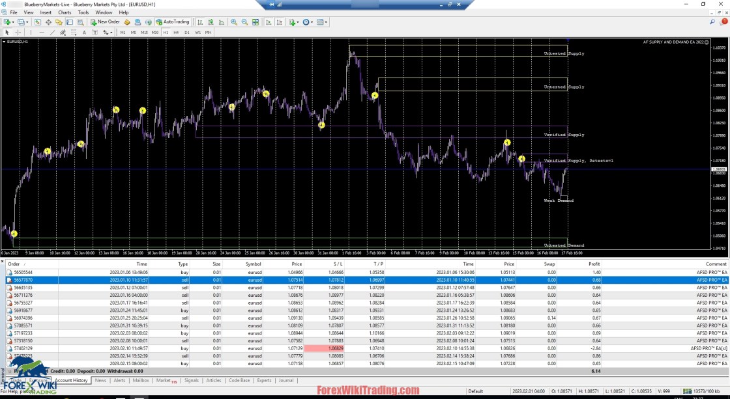Sort history by the Comment column header

pyautogui.click(x=716, y=264)
